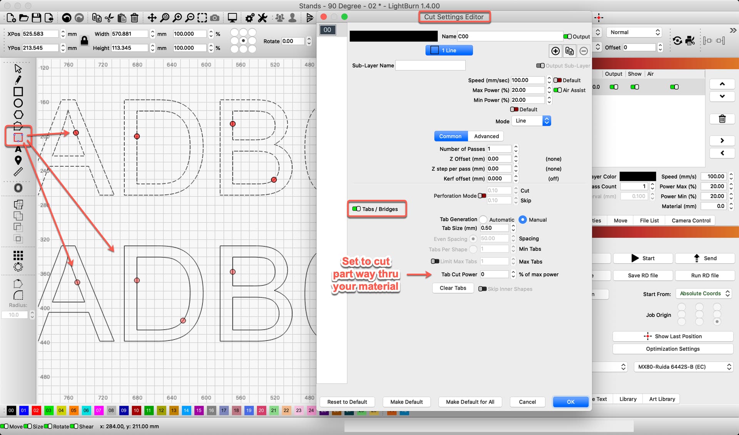Open the Mode Line dropdown

[x=532, y=121]
